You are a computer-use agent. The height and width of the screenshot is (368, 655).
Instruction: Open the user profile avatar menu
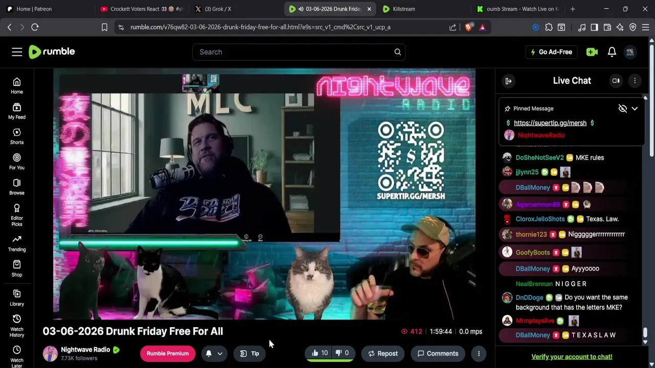click(x=630, y=52)
